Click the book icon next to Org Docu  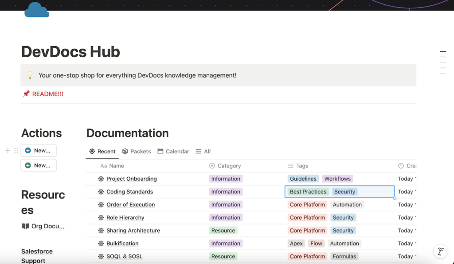click(x=25, y=226)
